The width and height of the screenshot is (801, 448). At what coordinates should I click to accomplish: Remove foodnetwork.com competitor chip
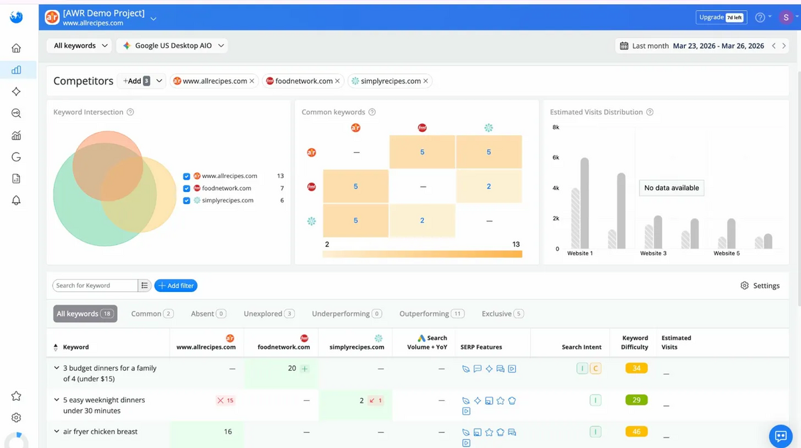pos(337,81)
